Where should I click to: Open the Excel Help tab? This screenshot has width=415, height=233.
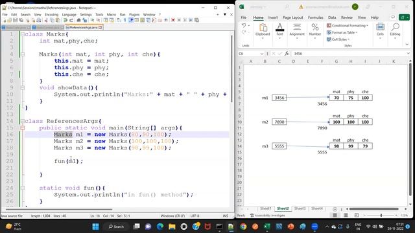click(x=375, y=17)
